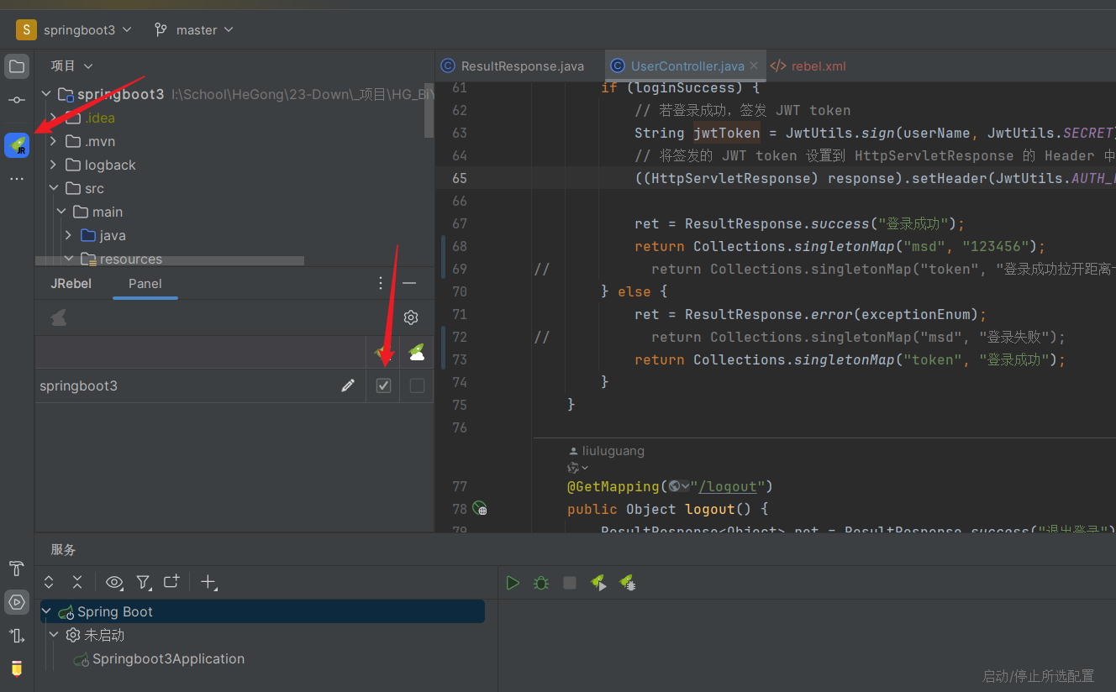Open the Services tool window sidebar icon
The height and width of the screenshot is (692, 1116).
click(x=17, y=601)
